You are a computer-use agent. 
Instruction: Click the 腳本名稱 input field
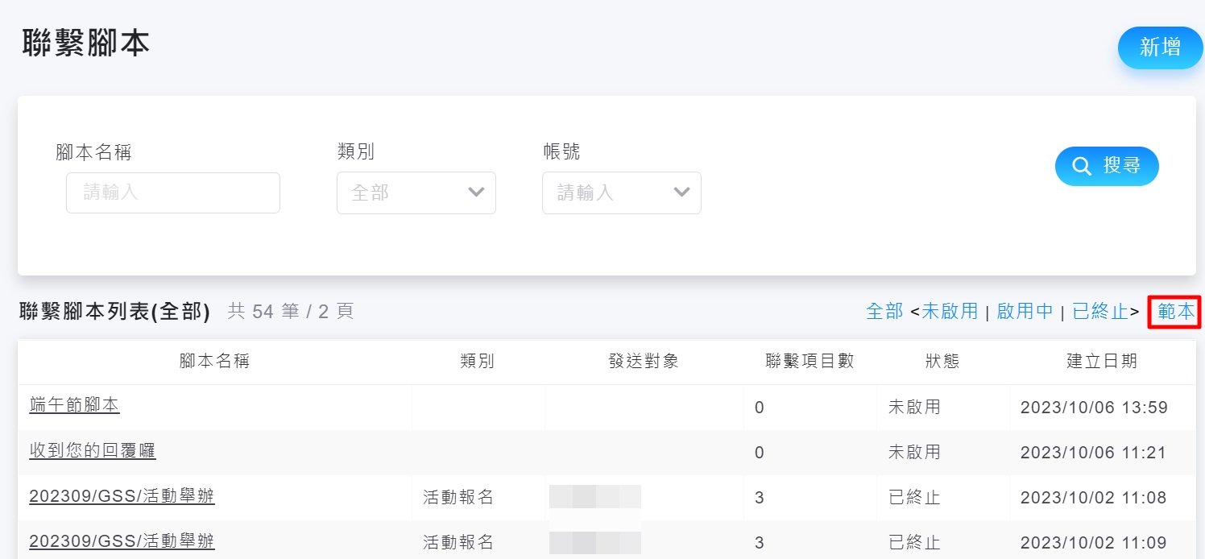click(x=173, y=193)
